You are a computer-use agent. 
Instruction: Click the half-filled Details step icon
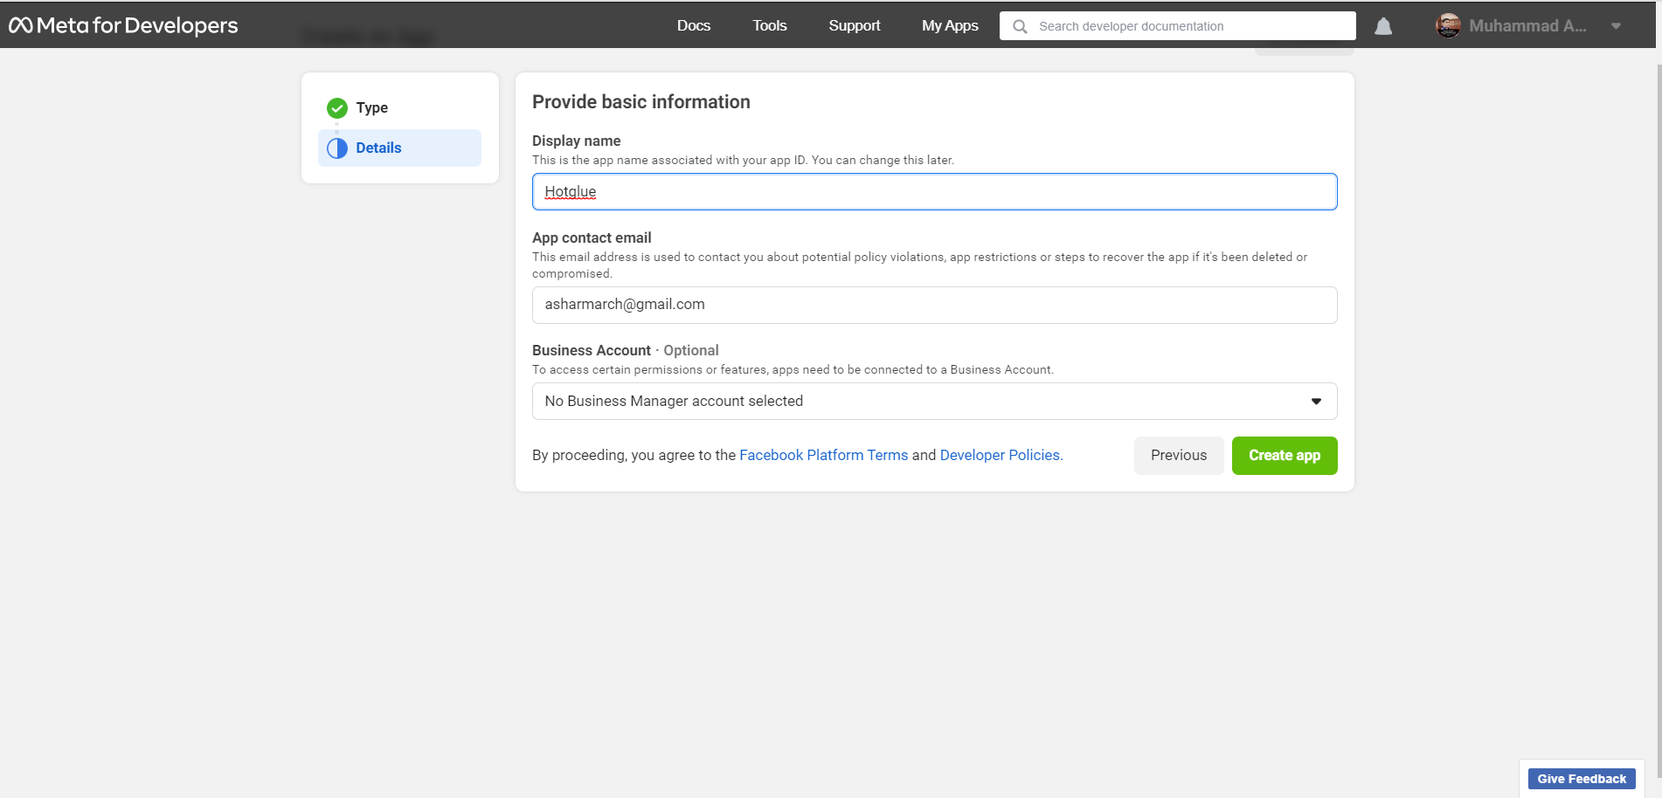click(337, 148)
